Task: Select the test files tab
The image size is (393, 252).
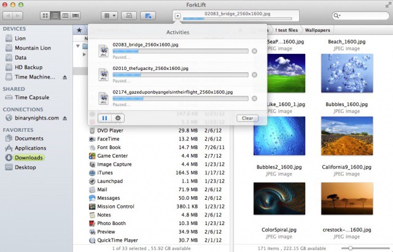Action: tap(286, 29)
